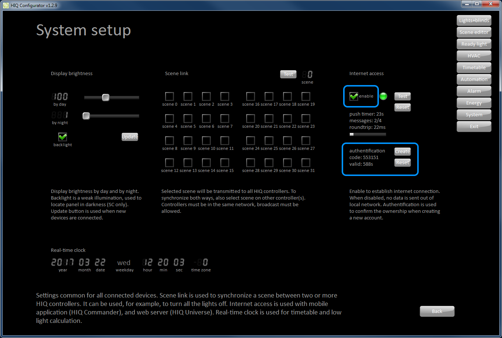Click the HIQ Configurator title bar icon
Screen dimensions: 502x338
[x=6, y=6]
